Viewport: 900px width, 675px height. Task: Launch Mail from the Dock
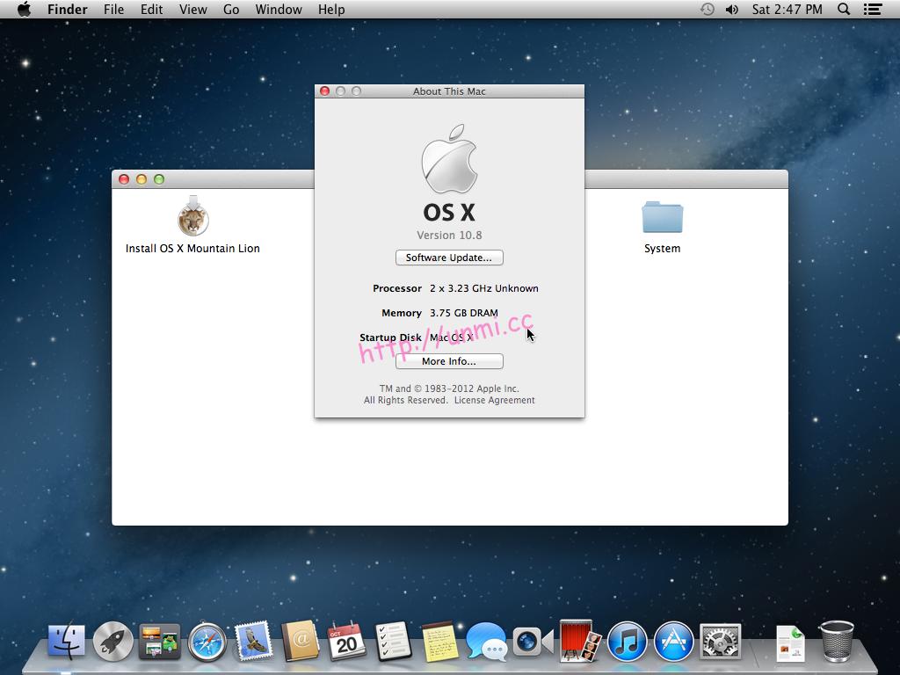[254, 642]
